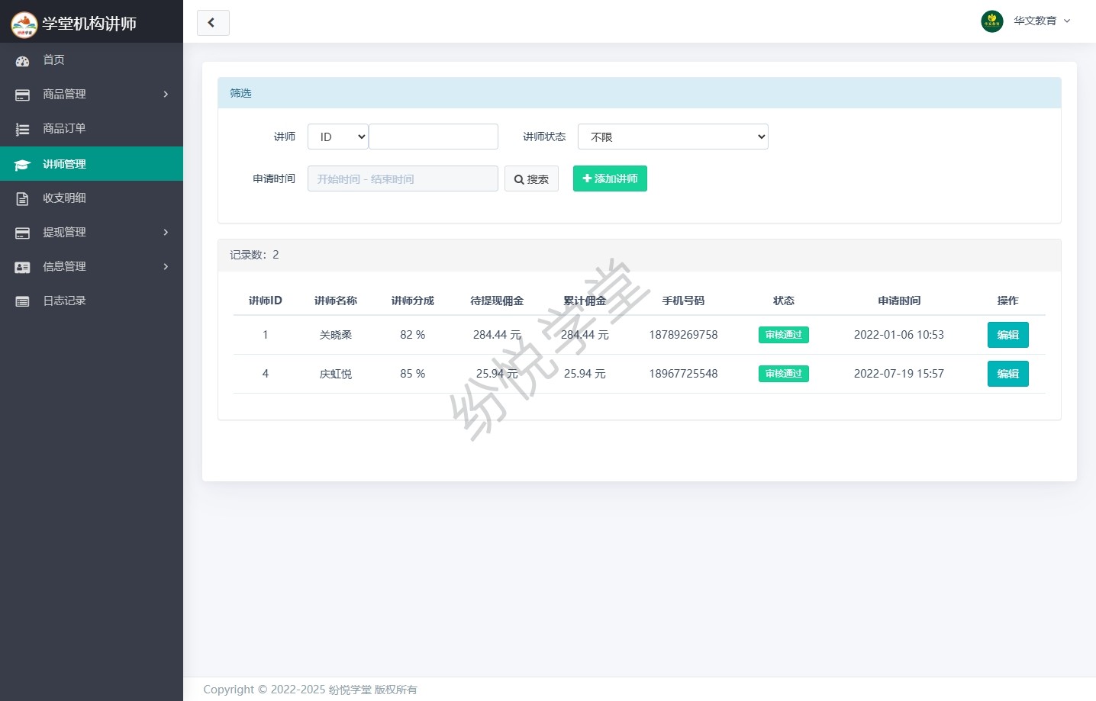Expand the 商品管理 submenu chevron

pyautogui.click(x=166, y=95)
